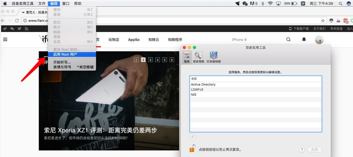Image resolution: width=353 pixels, height=157 pixels.
Task: Bookmark the page with the star icon
Action: [x=323, y=21]
